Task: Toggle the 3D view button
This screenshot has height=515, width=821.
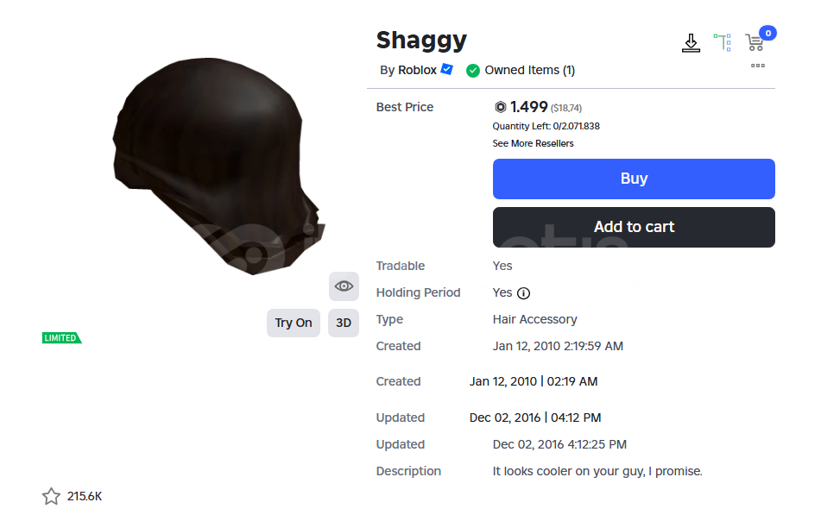Action: (x=344, y=323)
